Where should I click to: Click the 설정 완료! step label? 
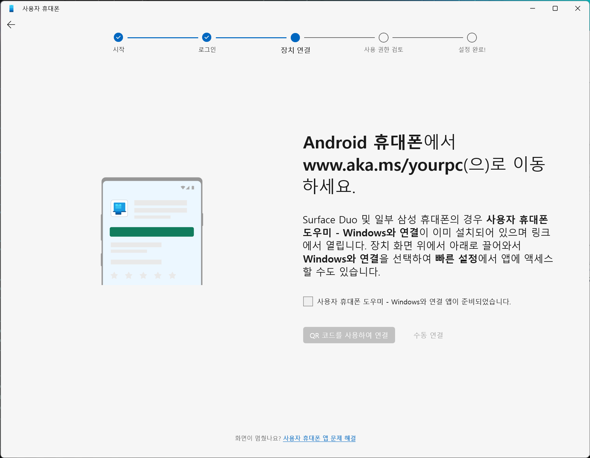pos(472,49)
